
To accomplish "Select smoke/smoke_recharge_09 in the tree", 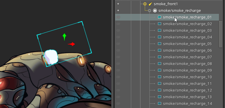I will coord(187,70).
